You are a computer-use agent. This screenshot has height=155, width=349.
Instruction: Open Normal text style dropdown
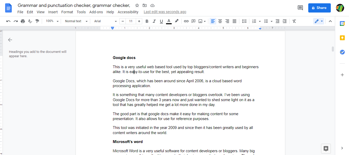pyautogui.click(x=76, y=21)
